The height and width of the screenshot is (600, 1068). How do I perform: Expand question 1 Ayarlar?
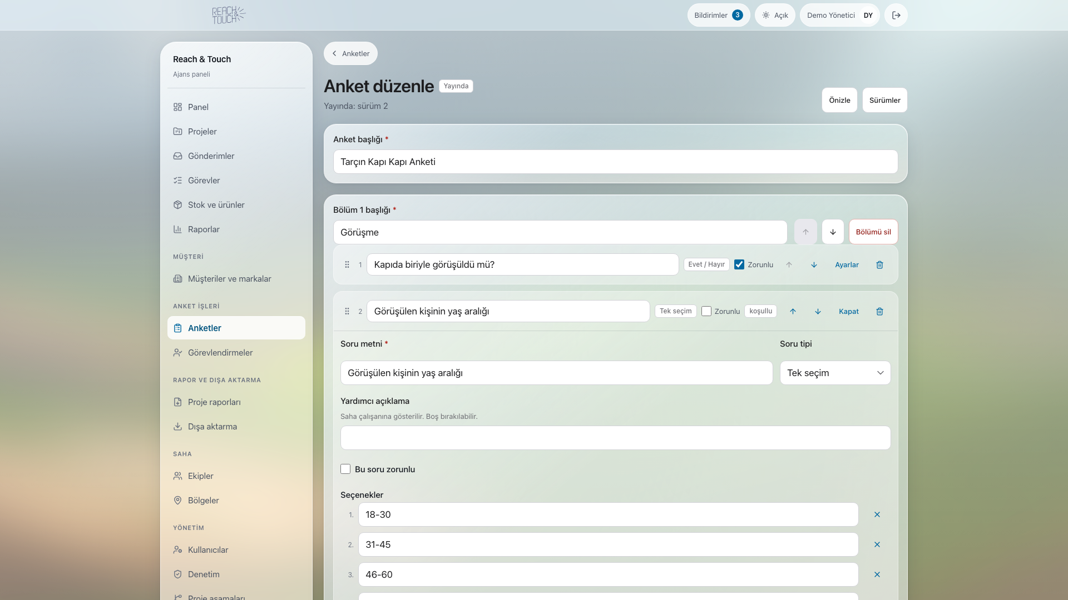(847, 265)
